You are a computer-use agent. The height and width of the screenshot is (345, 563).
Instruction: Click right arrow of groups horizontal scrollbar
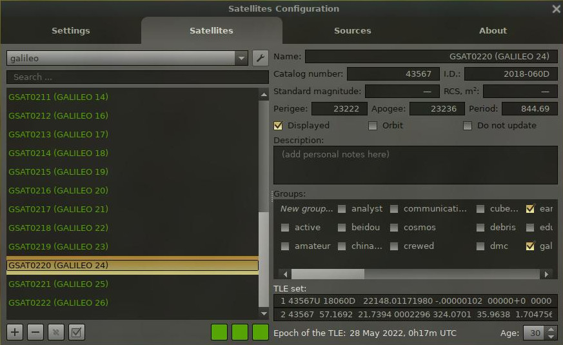547,274
